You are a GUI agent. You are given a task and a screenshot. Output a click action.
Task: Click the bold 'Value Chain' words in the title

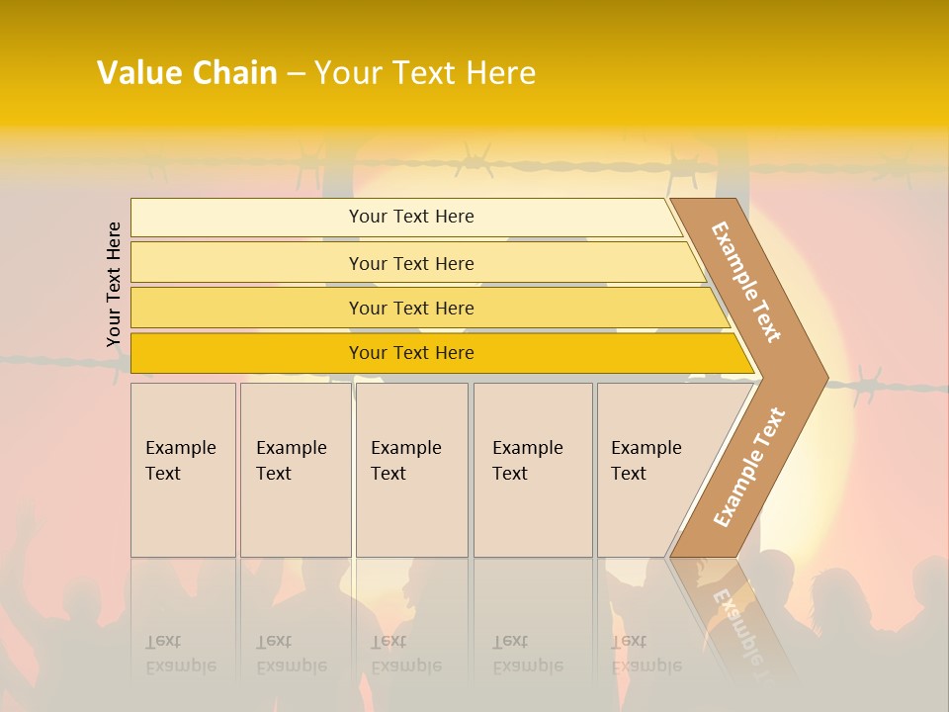click(187, 72)
